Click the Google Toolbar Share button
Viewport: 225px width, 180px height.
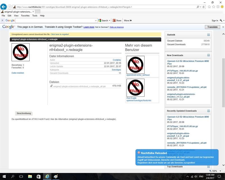117,21
